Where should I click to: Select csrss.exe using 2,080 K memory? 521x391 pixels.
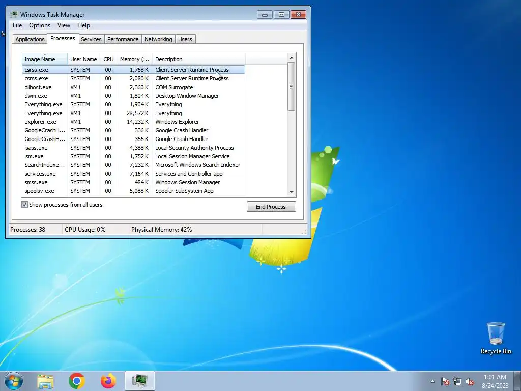pos(134,78)
